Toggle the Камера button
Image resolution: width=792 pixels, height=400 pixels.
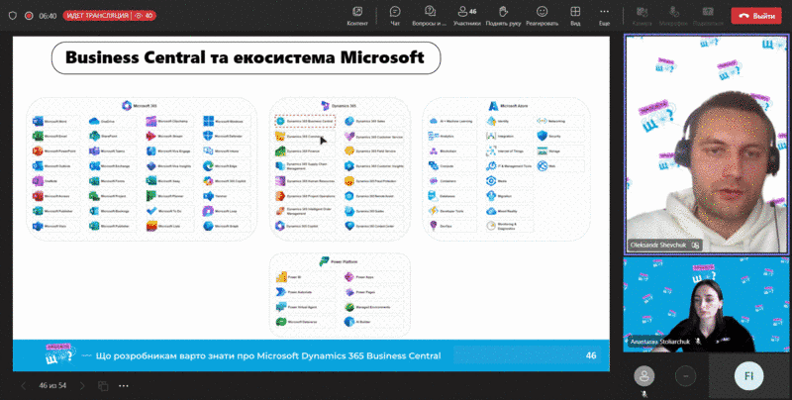pos(642,16)
